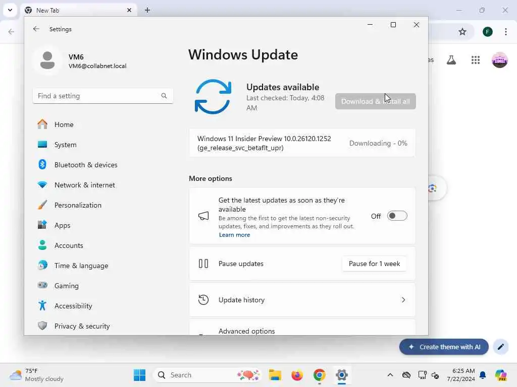Viewport: 517px width, 387px height.
Task: Open Google apps grid icon
Action: coord(476,60)
